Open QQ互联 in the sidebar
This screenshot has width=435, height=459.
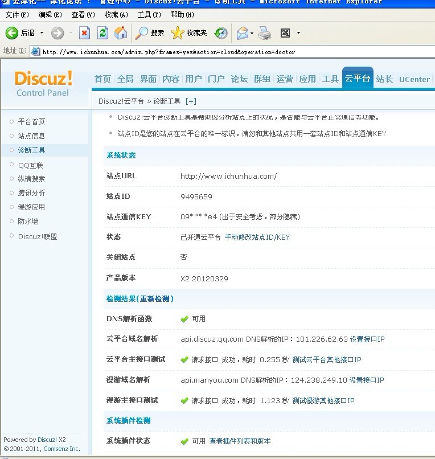point(30,165)
